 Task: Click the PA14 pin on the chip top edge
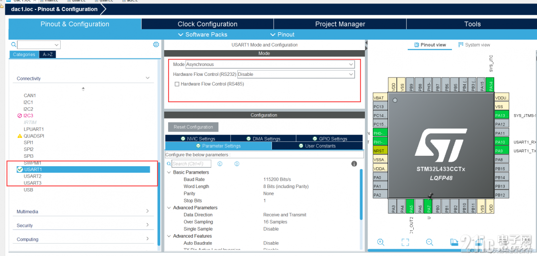coord(490,84)
